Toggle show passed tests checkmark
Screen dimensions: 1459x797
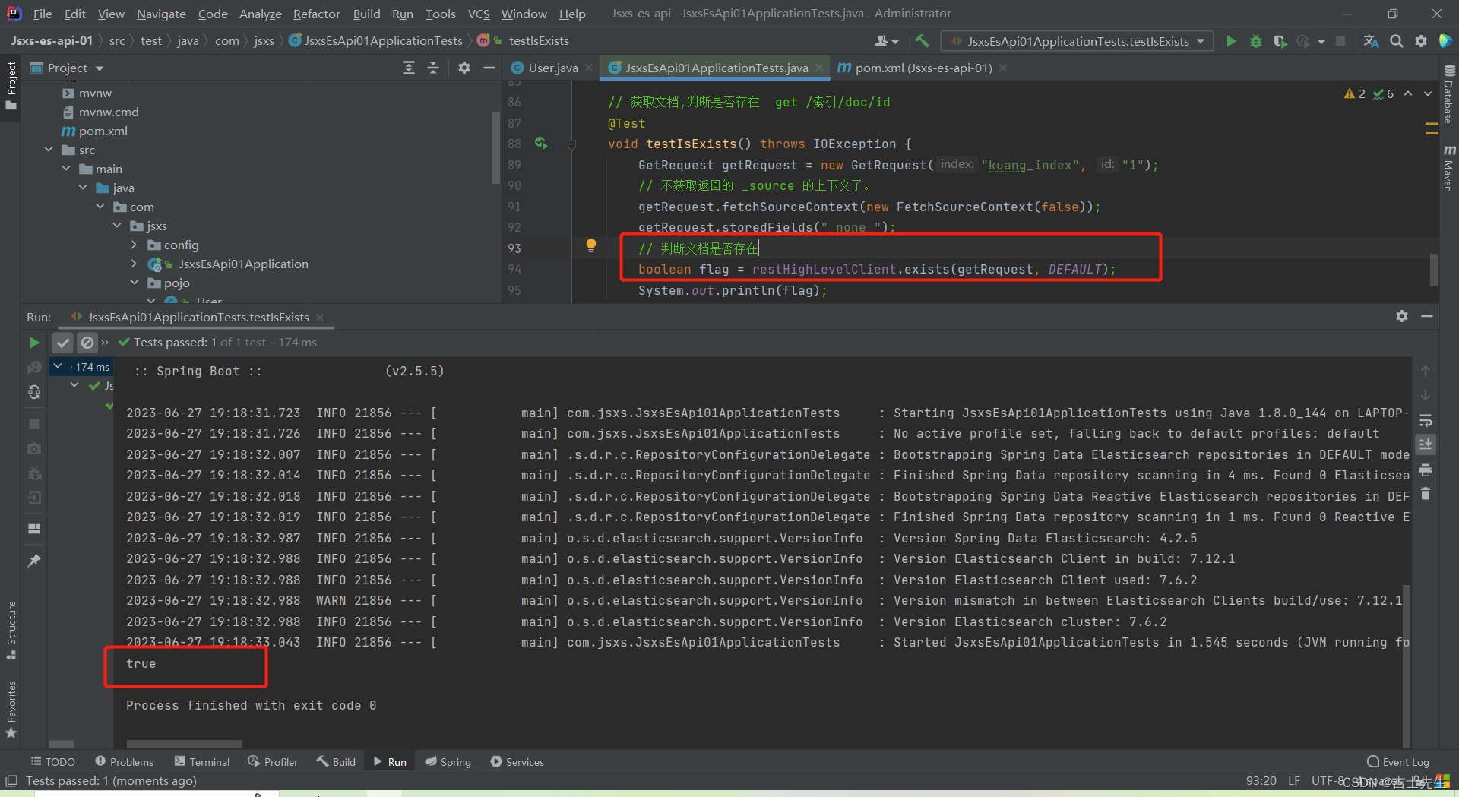coord(63,343)
